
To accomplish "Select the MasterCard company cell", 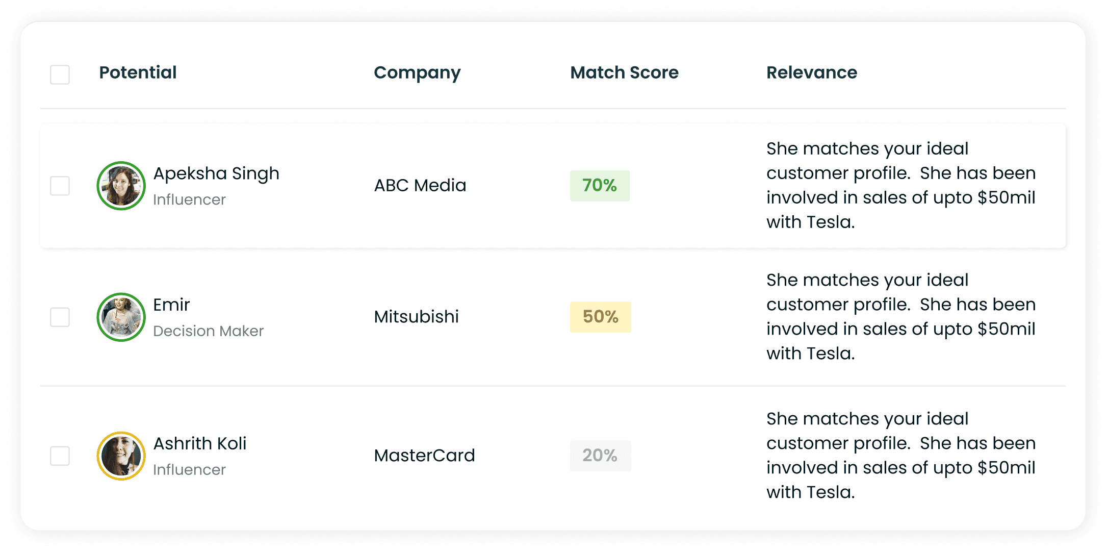I will [x=424, y=456].
